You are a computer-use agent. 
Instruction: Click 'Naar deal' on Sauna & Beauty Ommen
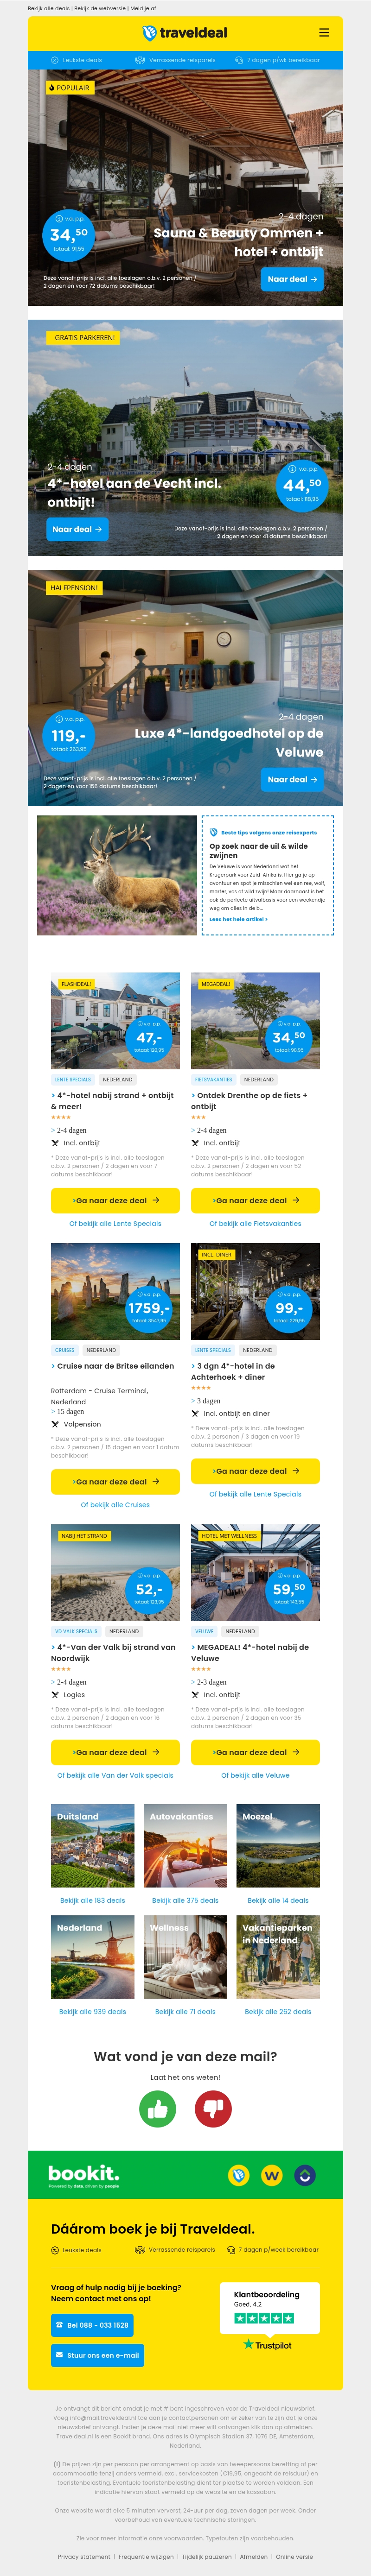pos(292,279)
